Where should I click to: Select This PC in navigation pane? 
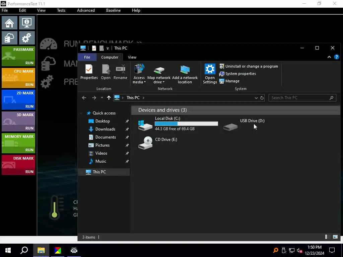(x=104, y=172)
